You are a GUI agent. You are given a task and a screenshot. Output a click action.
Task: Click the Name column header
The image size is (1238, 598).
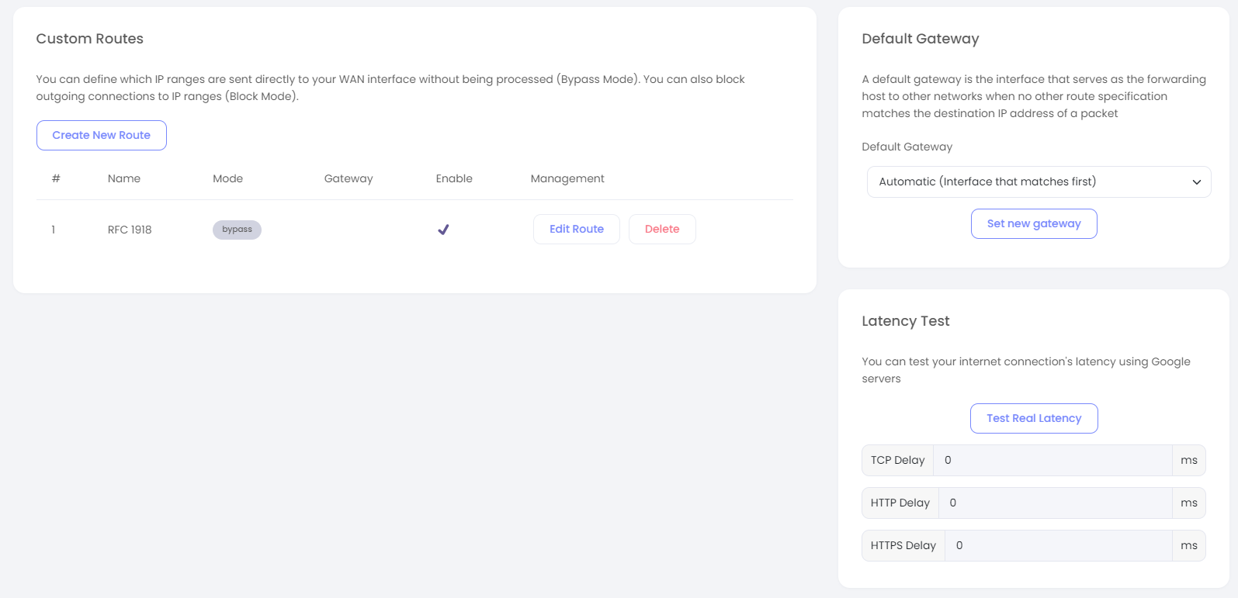[124, 178]
